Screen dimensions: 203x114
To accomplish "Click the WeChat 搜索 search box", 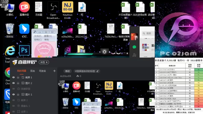I will 148,33.
